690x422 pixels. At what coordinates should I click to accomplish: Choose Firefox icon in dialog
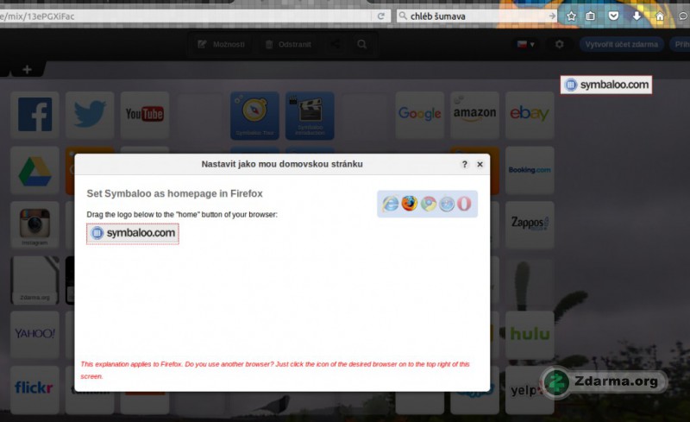[x=409, y=204]
